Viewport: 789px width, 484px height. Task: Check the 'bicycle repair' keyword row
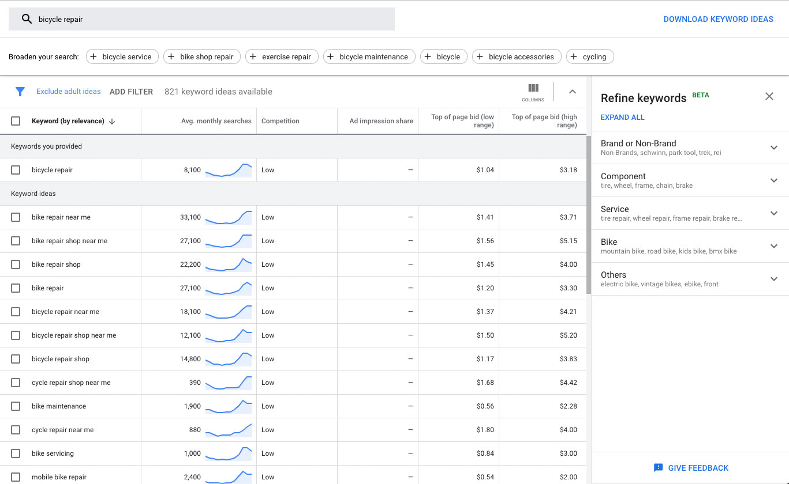coord(16,170)
